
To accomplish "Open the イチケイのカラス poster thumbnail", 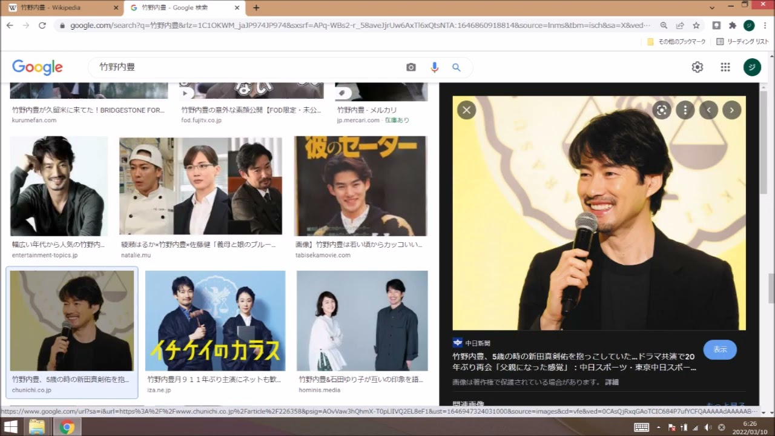I will coord(215,320).
